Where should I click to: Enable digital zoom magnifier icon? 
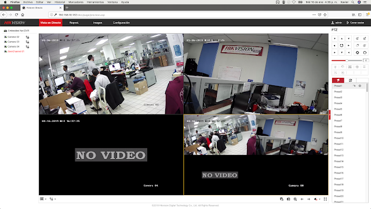pos(295,199)
